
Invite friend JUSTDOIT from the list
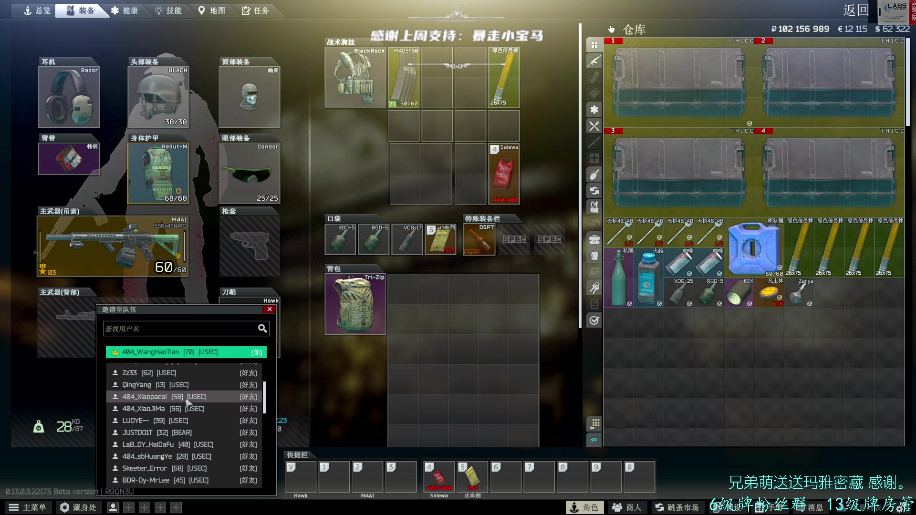[185, 433]
